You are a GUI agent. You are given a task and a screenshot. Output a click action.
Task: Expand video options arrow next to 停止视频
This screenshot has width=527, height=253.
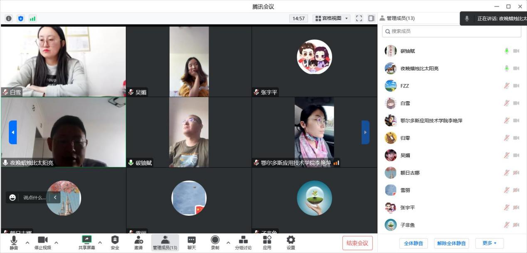click(56, 243)
